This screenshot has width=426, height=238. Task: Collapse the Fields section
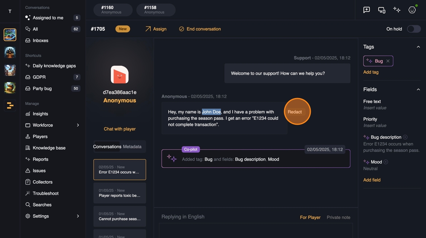point(418,90)
